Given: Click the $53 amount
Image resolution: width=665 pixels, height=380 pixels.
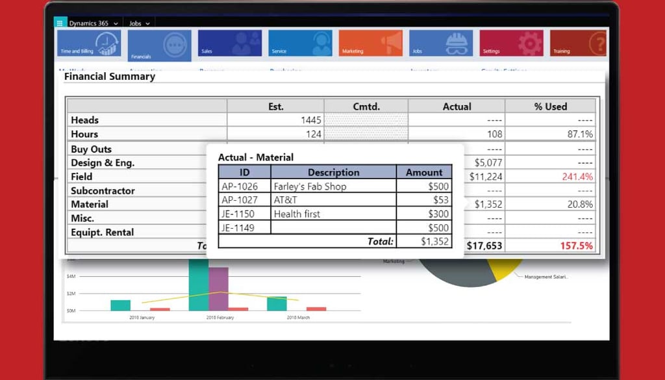Looking at the screenshot, I should [x=441, y=200].
